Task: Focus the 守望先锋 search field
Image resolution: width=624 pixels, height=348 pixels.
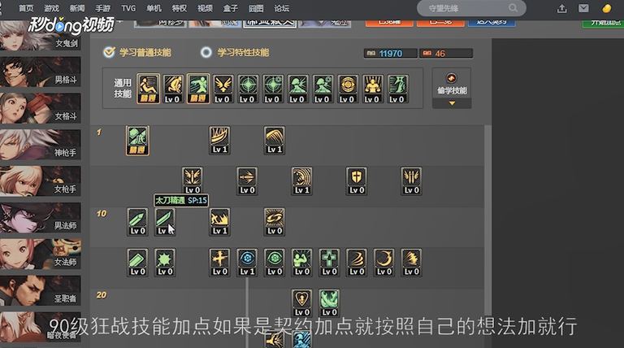Action: pos(471,8)
